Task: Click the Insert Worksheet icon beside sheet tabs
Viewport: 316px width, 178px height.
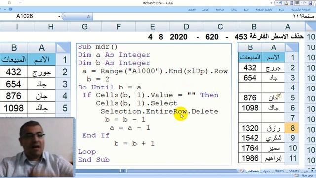Action: pyautogui.click(x=242, y=171)
